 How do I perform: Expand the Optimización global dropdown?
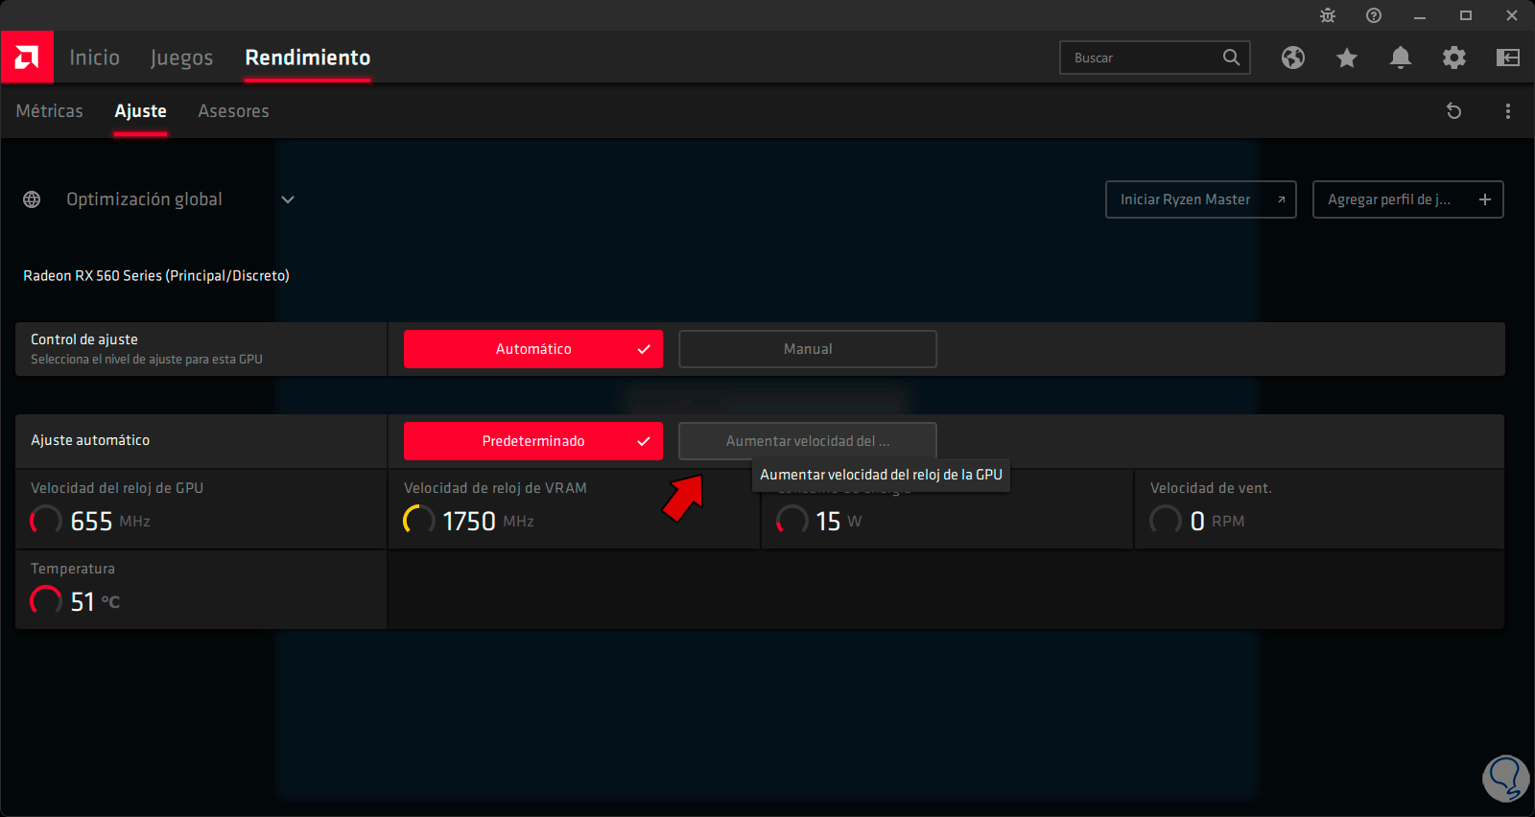tap(288, 199)
